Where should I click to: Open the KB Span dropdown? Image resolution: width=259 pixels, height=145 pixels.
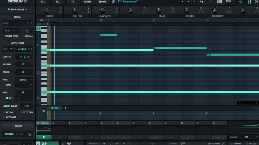point(26,64)
